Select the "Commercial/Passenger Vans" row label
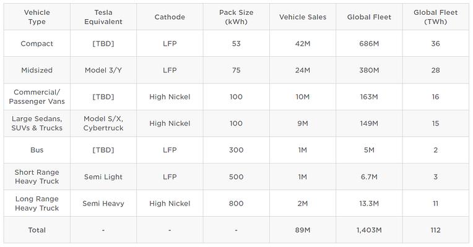Image resolution: width=473 pixels, height=247 pixels. (x=37, y=97)
